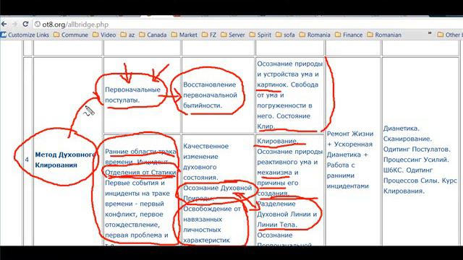Click the text "Ремонт Жизни + Ускоренная Дианетика"
Image resolution: width=463 pixels, height=260 pixels.
tap(350, 144)
